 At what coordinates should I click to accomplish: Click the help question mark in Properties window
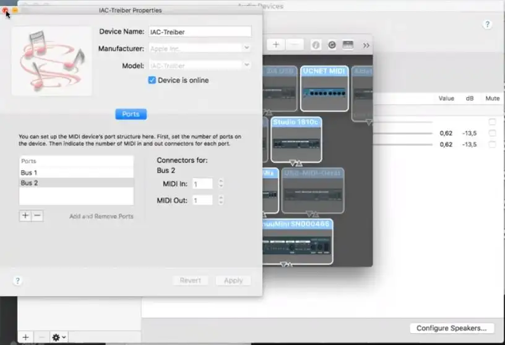click(18, 281)
